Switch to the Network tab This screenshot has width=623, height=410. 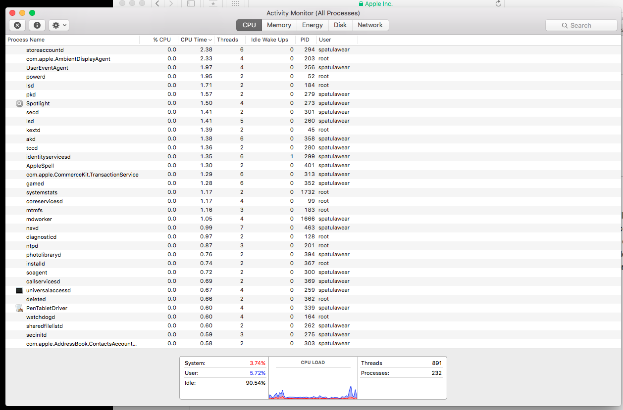pos(370,25)
